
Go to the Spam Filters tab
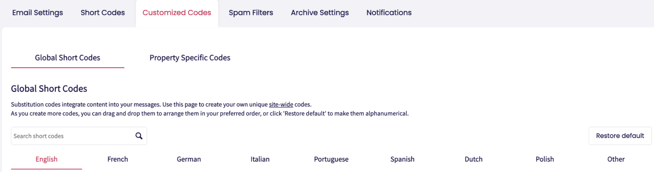click(x=251, y=13)
